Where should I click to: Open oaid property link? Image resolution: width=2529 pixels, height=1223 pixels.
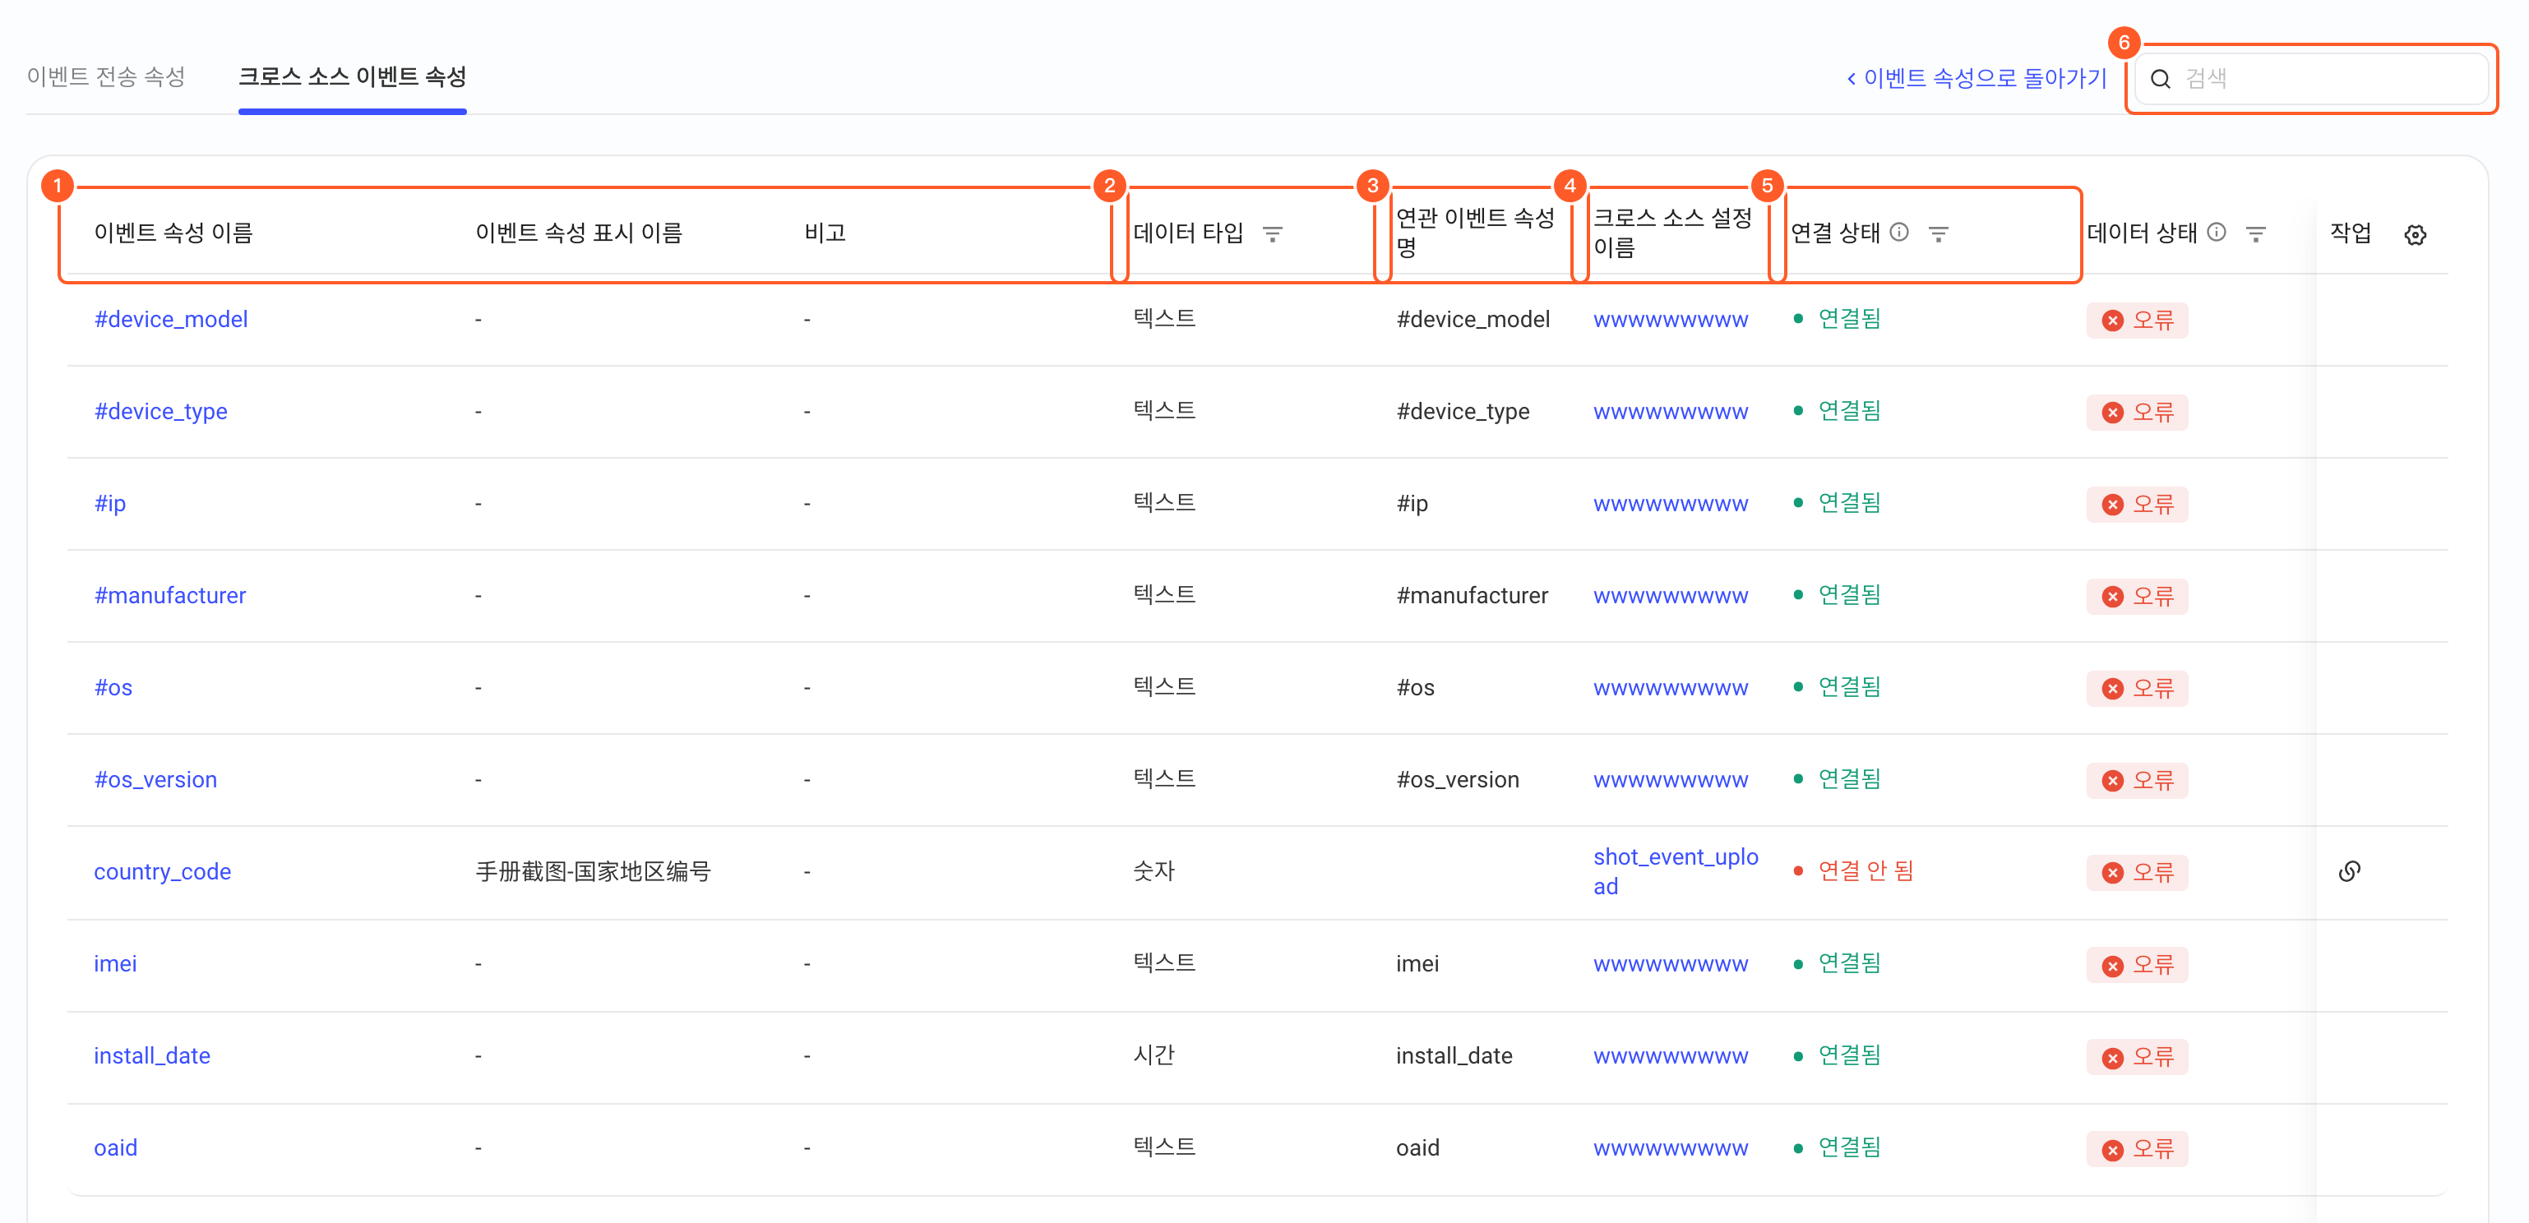115,1148
